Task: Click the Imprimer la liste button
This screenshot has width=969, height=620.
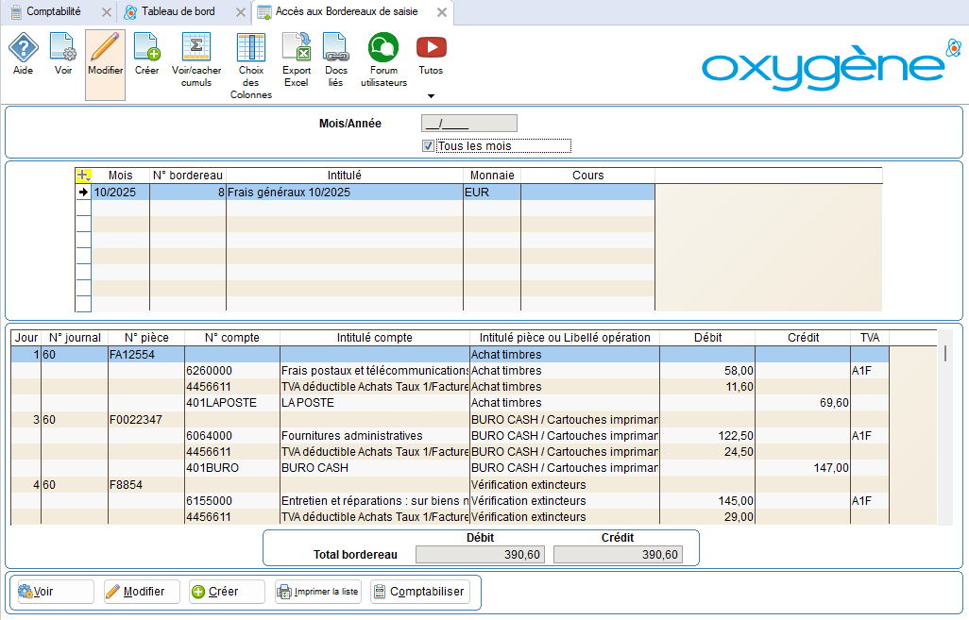Action: tap(317, 592)
